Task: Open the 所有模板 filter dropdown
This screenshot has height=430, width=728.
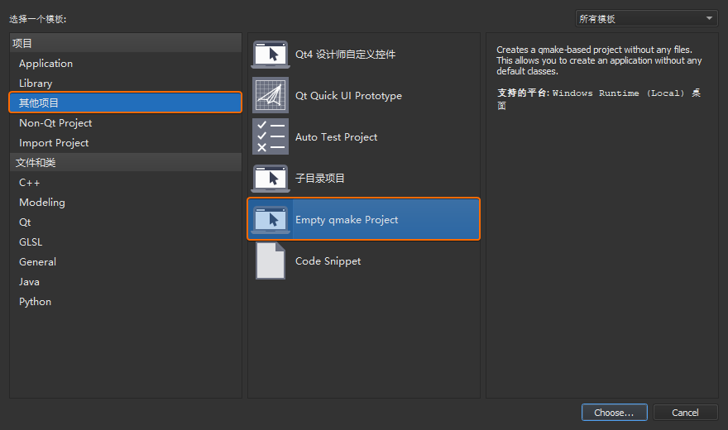Action: (646, 19)
